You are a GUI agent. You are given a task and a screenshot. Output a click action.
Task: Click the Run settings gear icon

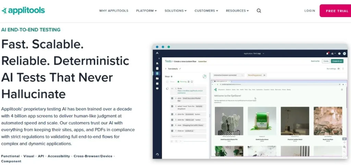click(x=338, y=69)
